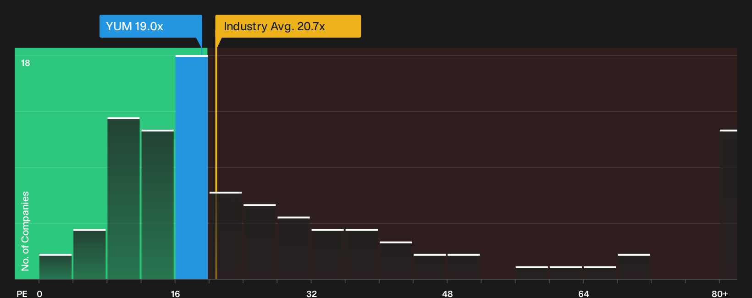Click the 18 y-axis value label
This screenshot has width=752, height=298.
pyautogui.click(x=25, y=63)
